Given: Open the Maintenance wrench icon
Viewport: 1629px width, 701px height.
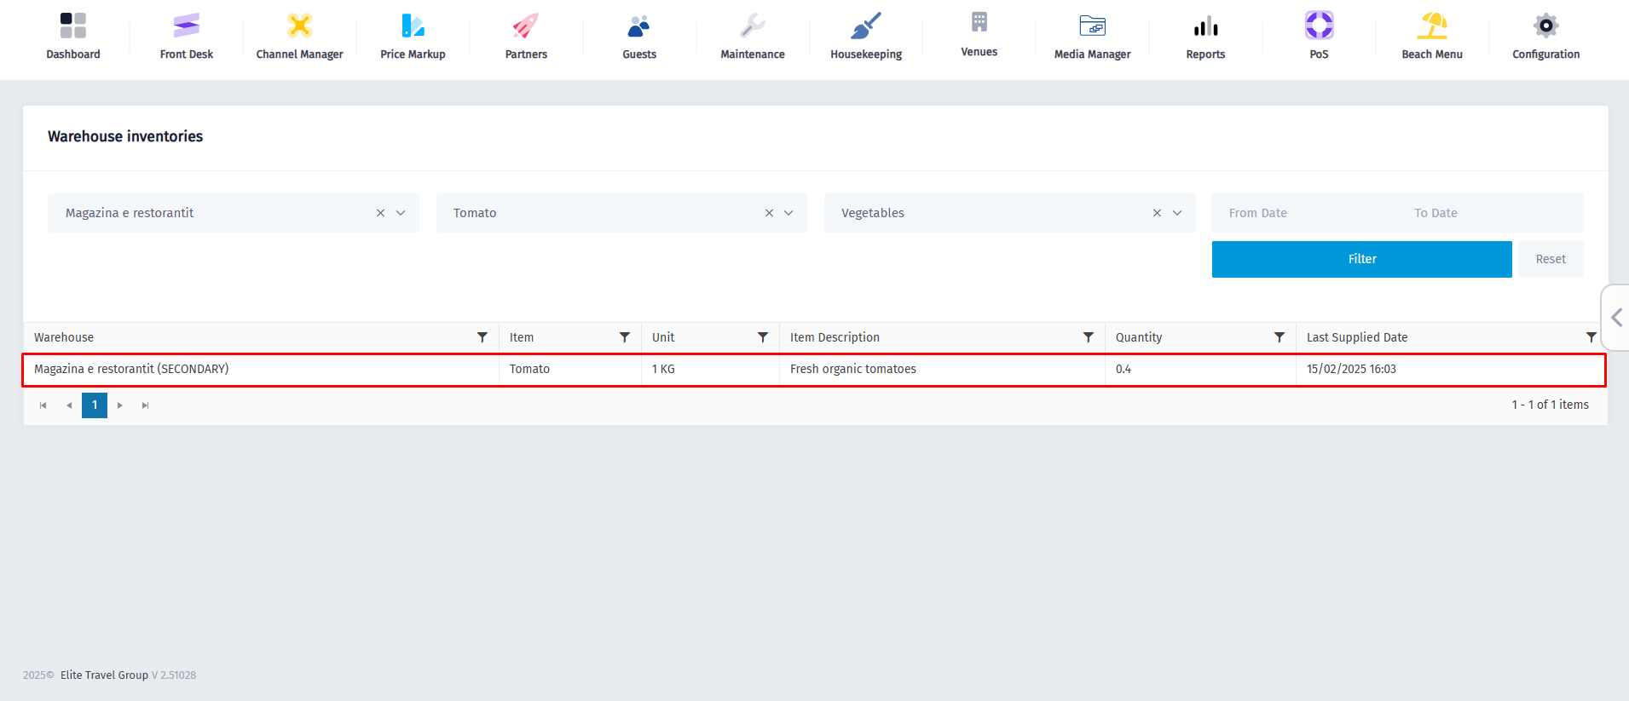Looking at the screenshot, I should [752, 26].
